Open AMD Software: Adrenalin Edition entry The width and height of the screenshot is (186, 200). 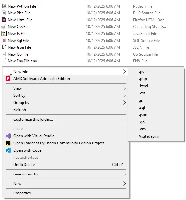(x=65, y=79)
